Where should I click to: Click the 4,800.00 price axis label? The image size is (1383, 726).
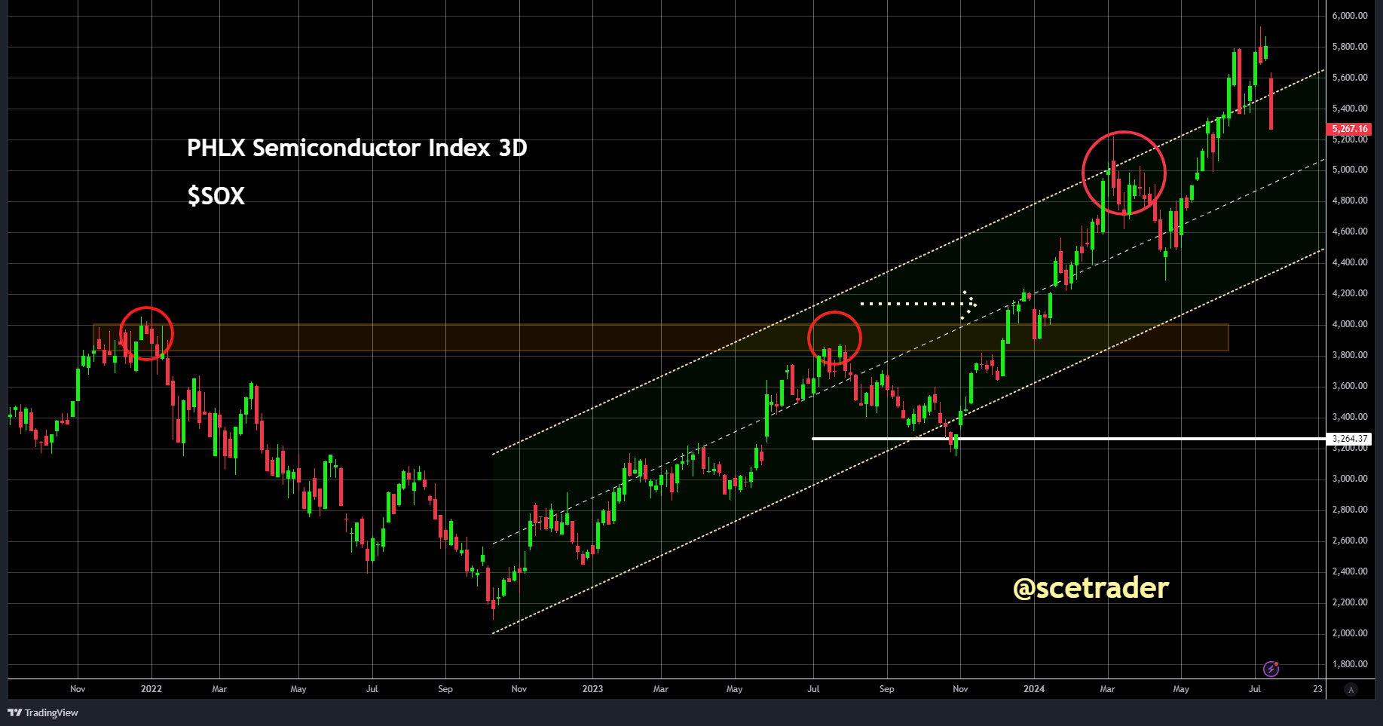[x=1350, y=201]
